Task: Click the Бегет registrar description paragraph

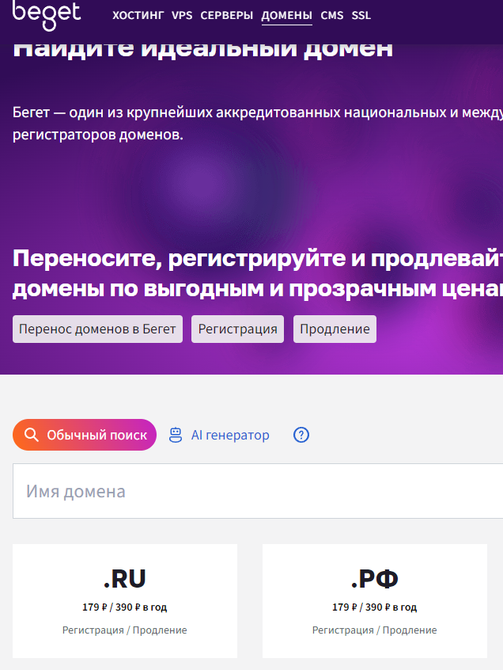Action: [258, 124]
